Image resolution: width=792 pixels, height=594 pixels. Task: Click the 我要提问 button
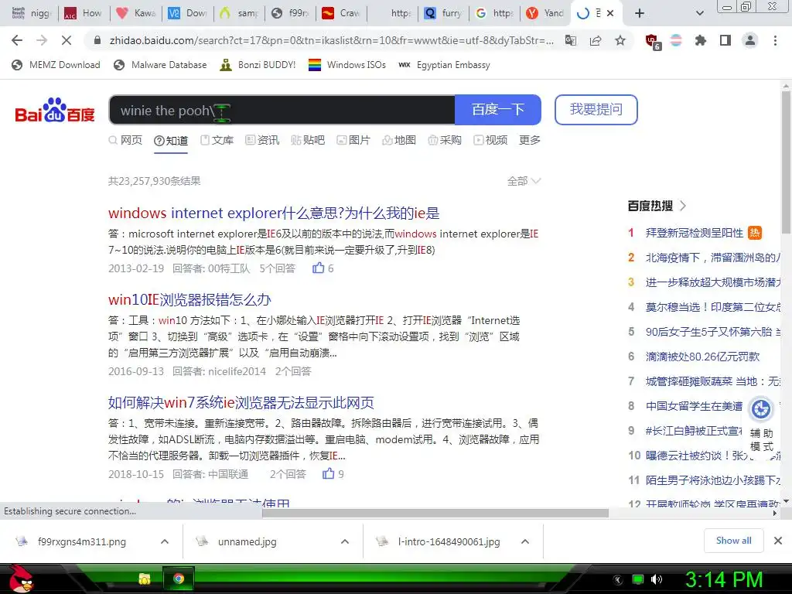point(596,110)
